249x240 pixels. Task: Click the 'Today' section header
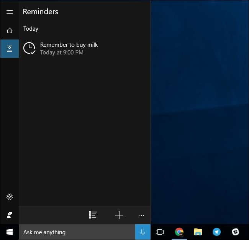pos(31,29)
